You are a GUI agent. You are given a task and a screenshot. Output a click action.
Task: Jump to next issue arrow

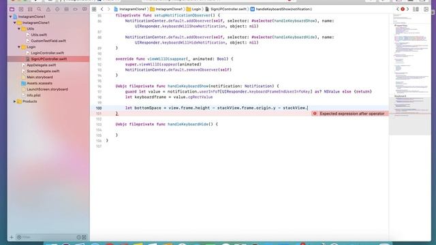click(x=407, y=9)
